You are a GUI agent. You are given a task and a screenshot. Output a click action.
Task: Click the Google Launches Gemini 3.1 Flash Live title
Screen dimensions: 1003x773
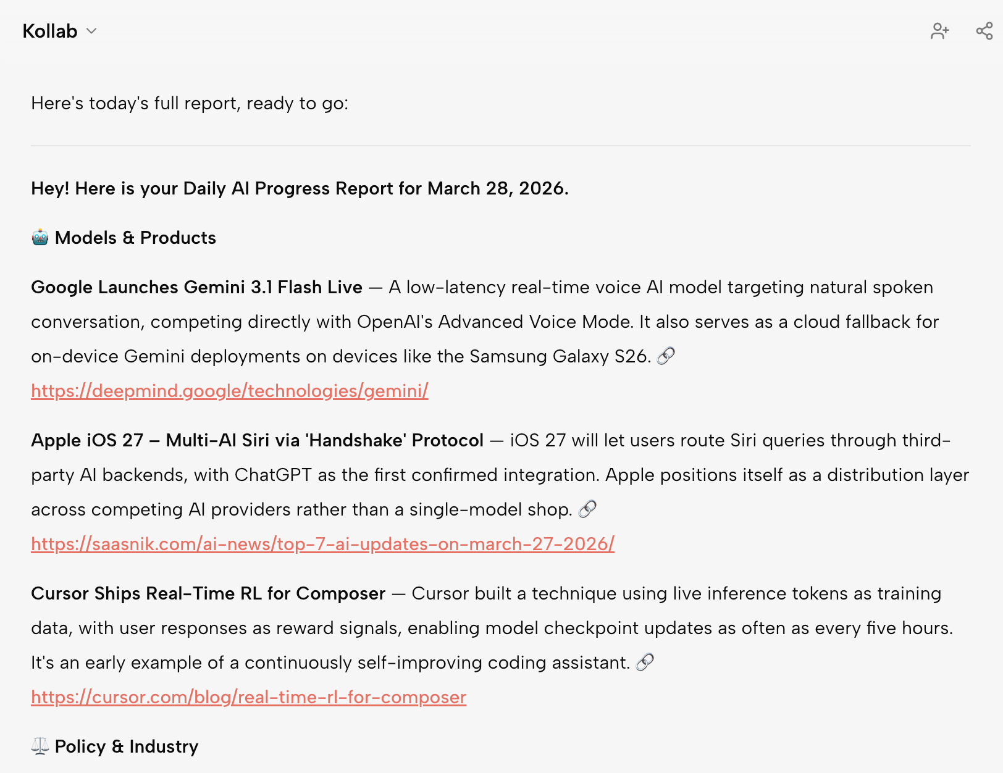click(196, 287)
